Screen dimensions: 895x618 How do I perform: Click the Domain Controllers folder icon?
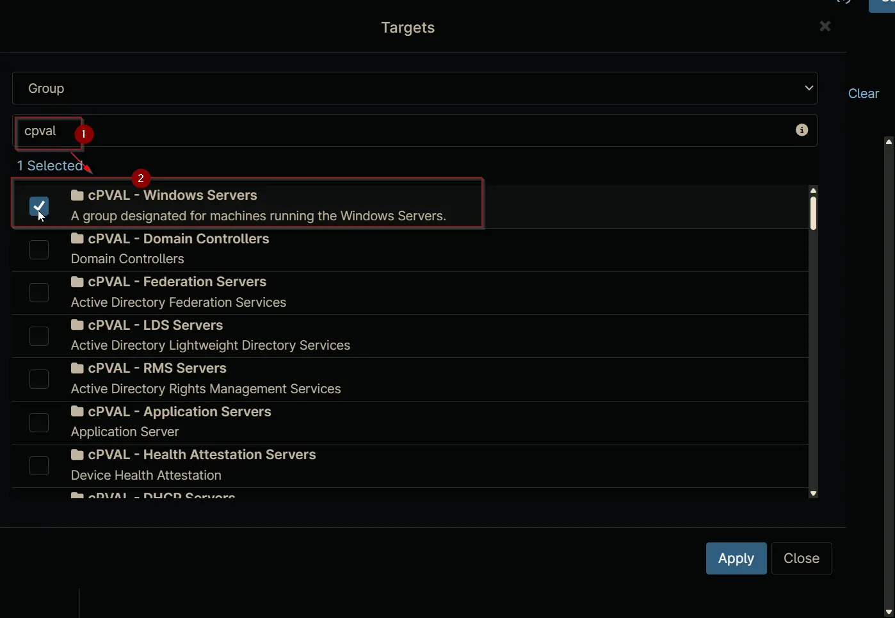77,238
